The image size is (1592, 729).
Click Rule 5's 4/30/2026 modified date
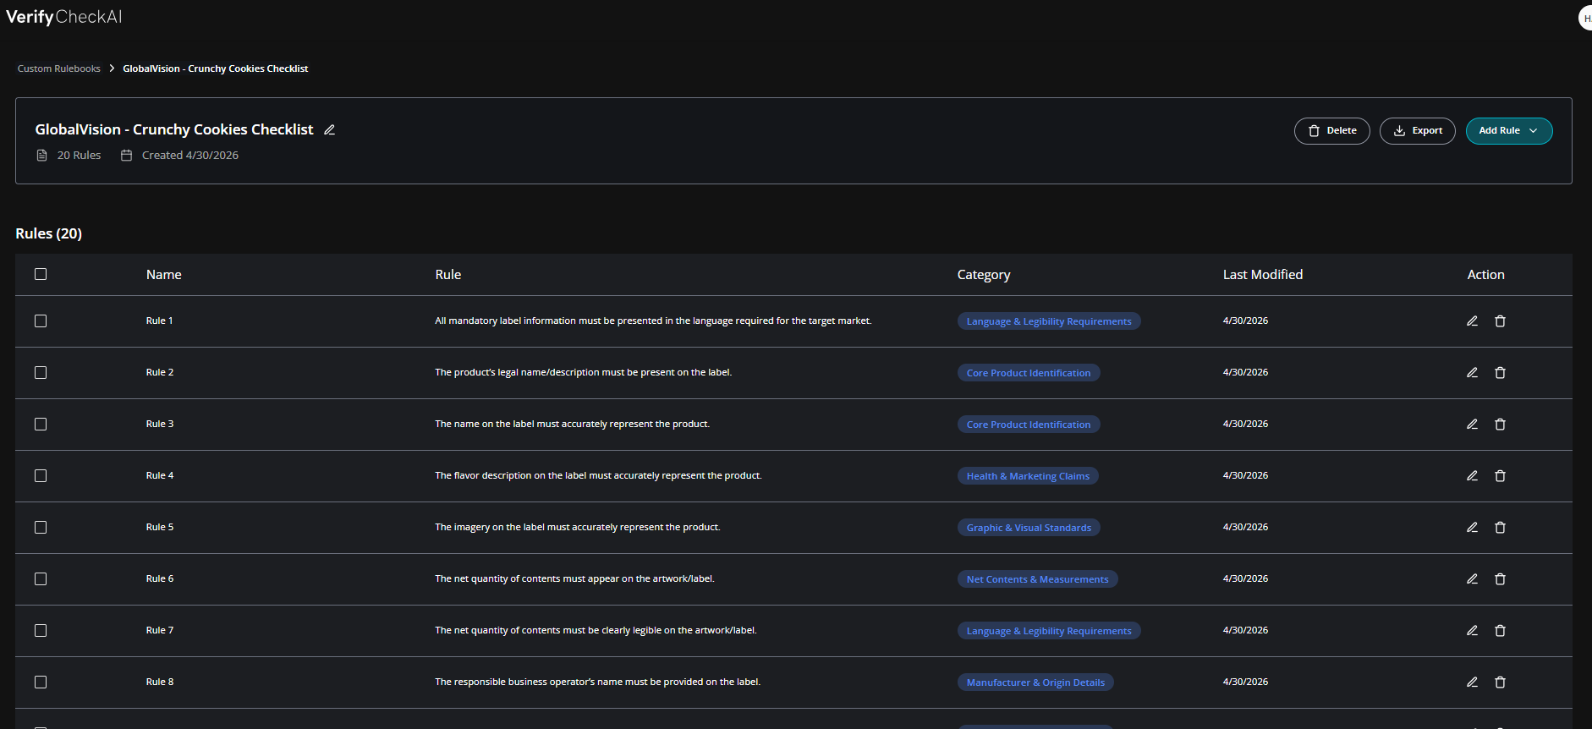coord(1245,528)
